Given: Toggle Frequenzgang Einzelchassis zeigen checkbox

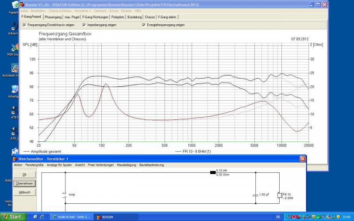Looking at the screenshot, I should coord(24,25).
